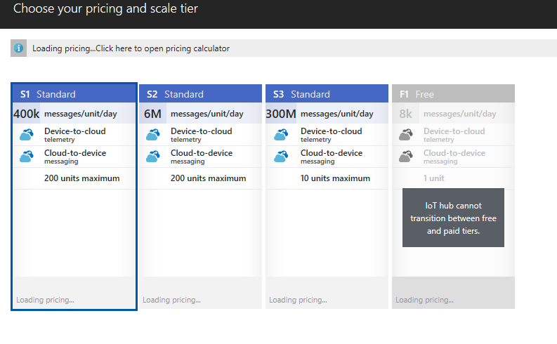This screenshot has height=344, width=557.
Task: Click the cloud icon beside S1 Device-to-cloud telemetry
Action: [27, 135]
